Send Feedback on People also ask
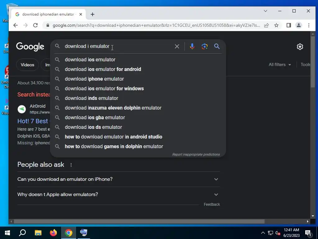 tap(212, 204)
